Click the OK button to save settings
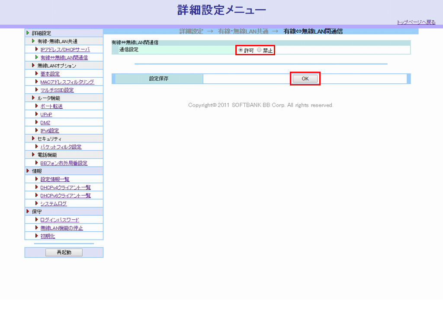This screenshot has height=319, width=443. click(305, 79)
